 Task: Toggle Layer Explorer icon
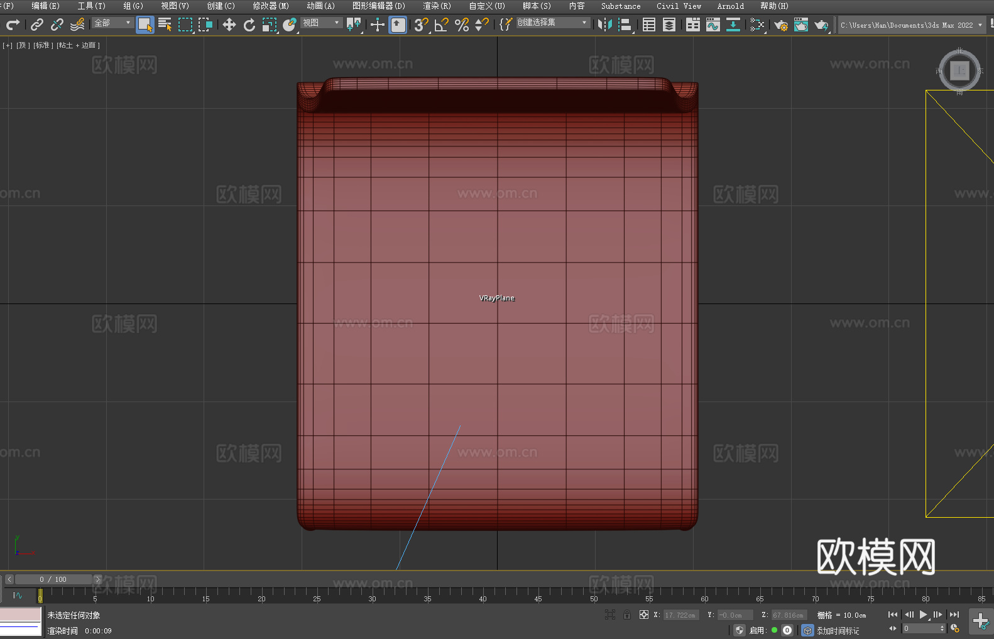[x=669, y=25]
